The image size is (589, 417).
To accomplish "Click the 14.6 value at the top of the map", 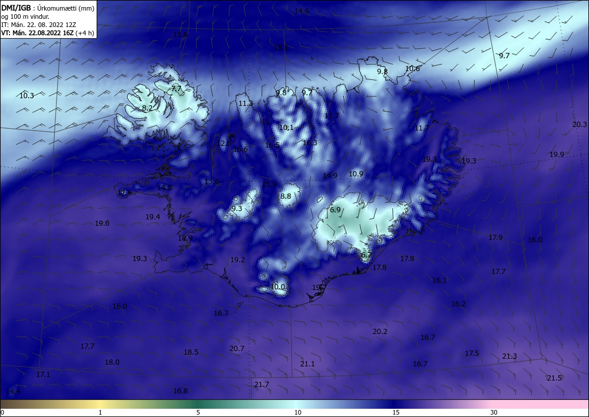I will click(x=302, y=11).
